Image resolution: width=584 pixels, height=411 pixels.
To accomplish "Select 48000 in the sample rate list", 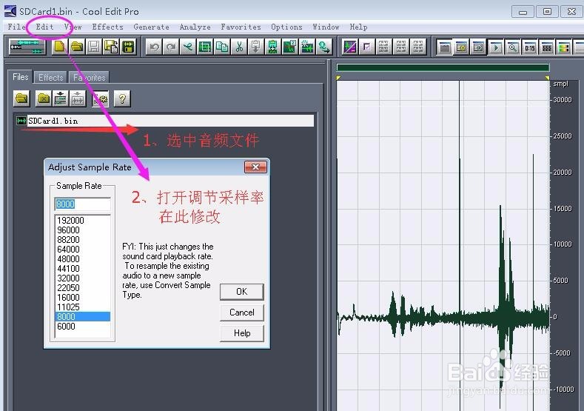I will [x=83, y=259].
